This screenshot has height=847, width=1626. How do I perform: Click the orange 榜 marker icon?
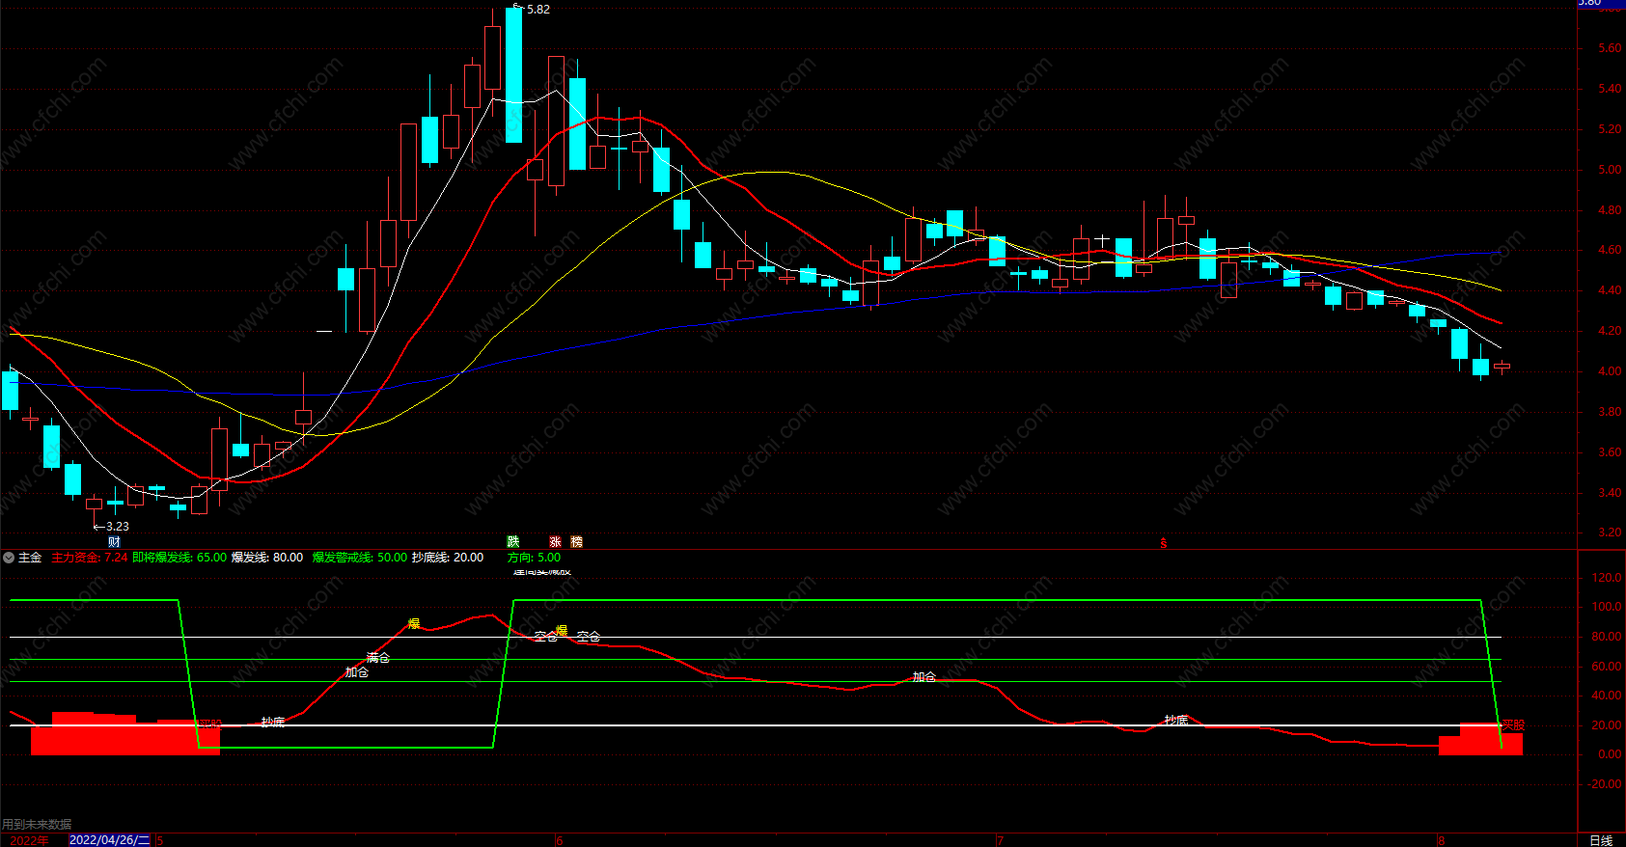coord(576,542)
